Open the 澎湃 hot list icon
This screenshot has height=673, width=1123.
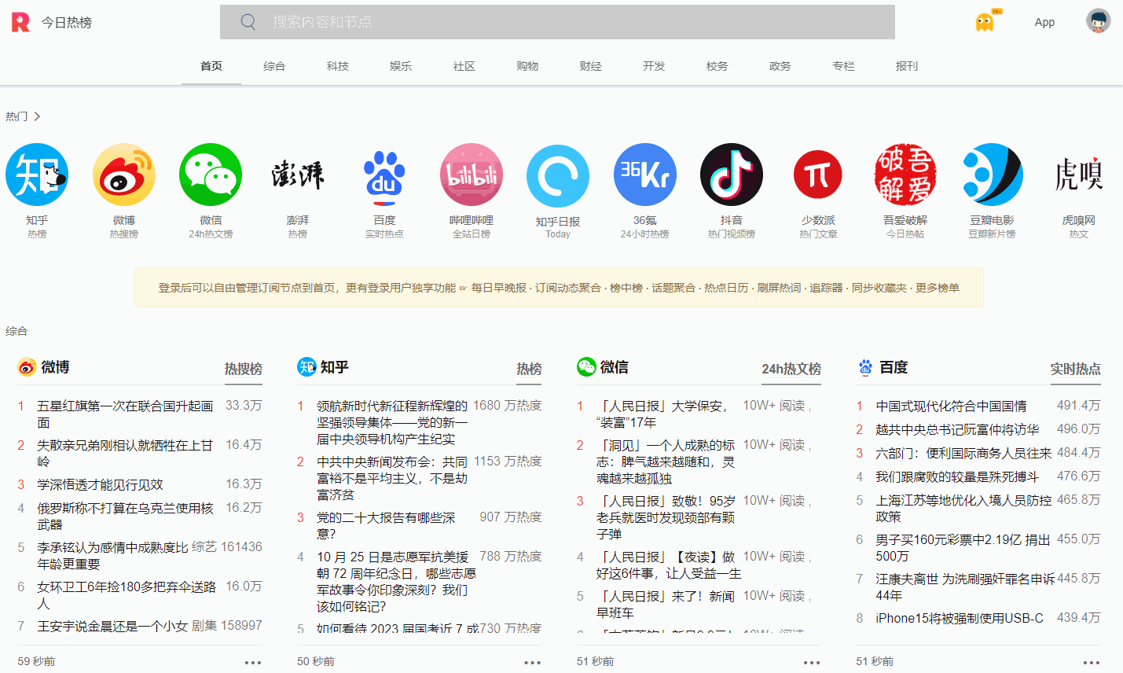click(x=298, y=175)
